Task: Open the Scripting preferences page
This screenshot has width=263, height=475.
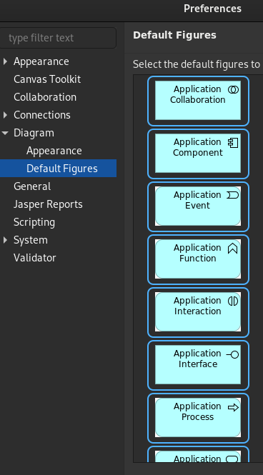Action: tap(34, 222)
